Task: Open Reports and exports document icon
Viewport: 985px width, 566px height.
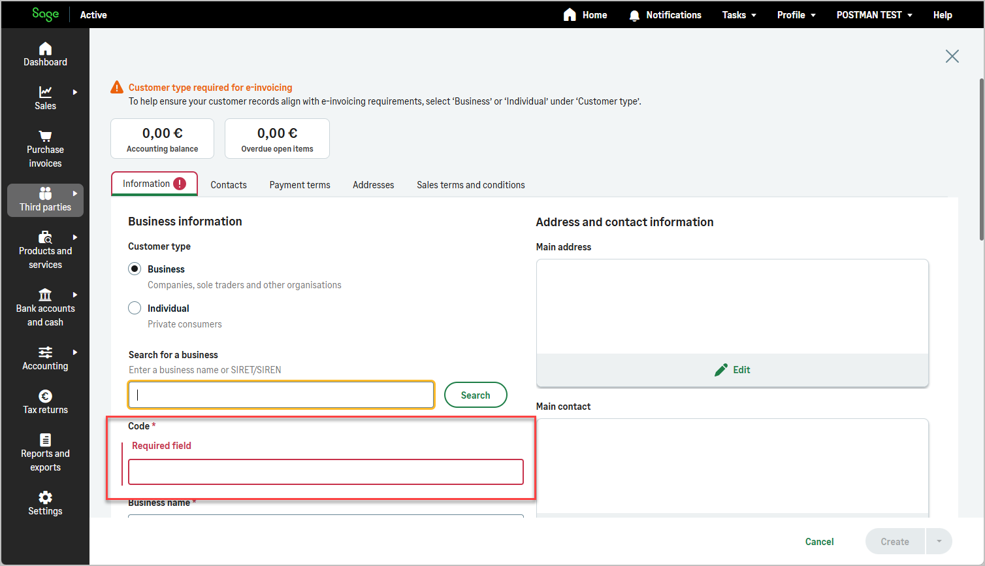Action: click(45, 439)
